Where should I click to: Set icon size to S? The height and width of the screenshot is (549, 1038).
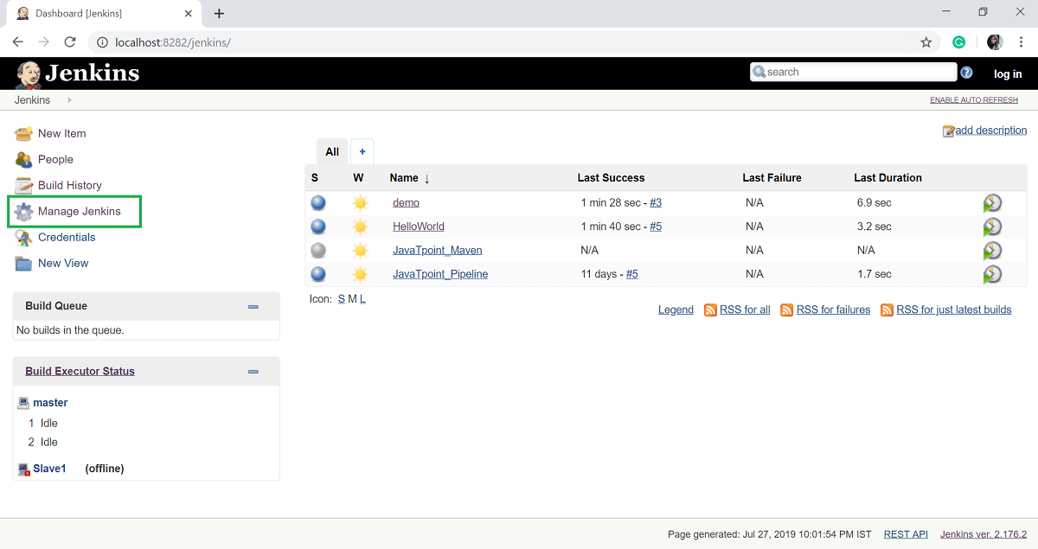341,299
